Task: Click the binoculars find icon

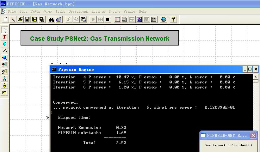Action: (x=52, y=20)
